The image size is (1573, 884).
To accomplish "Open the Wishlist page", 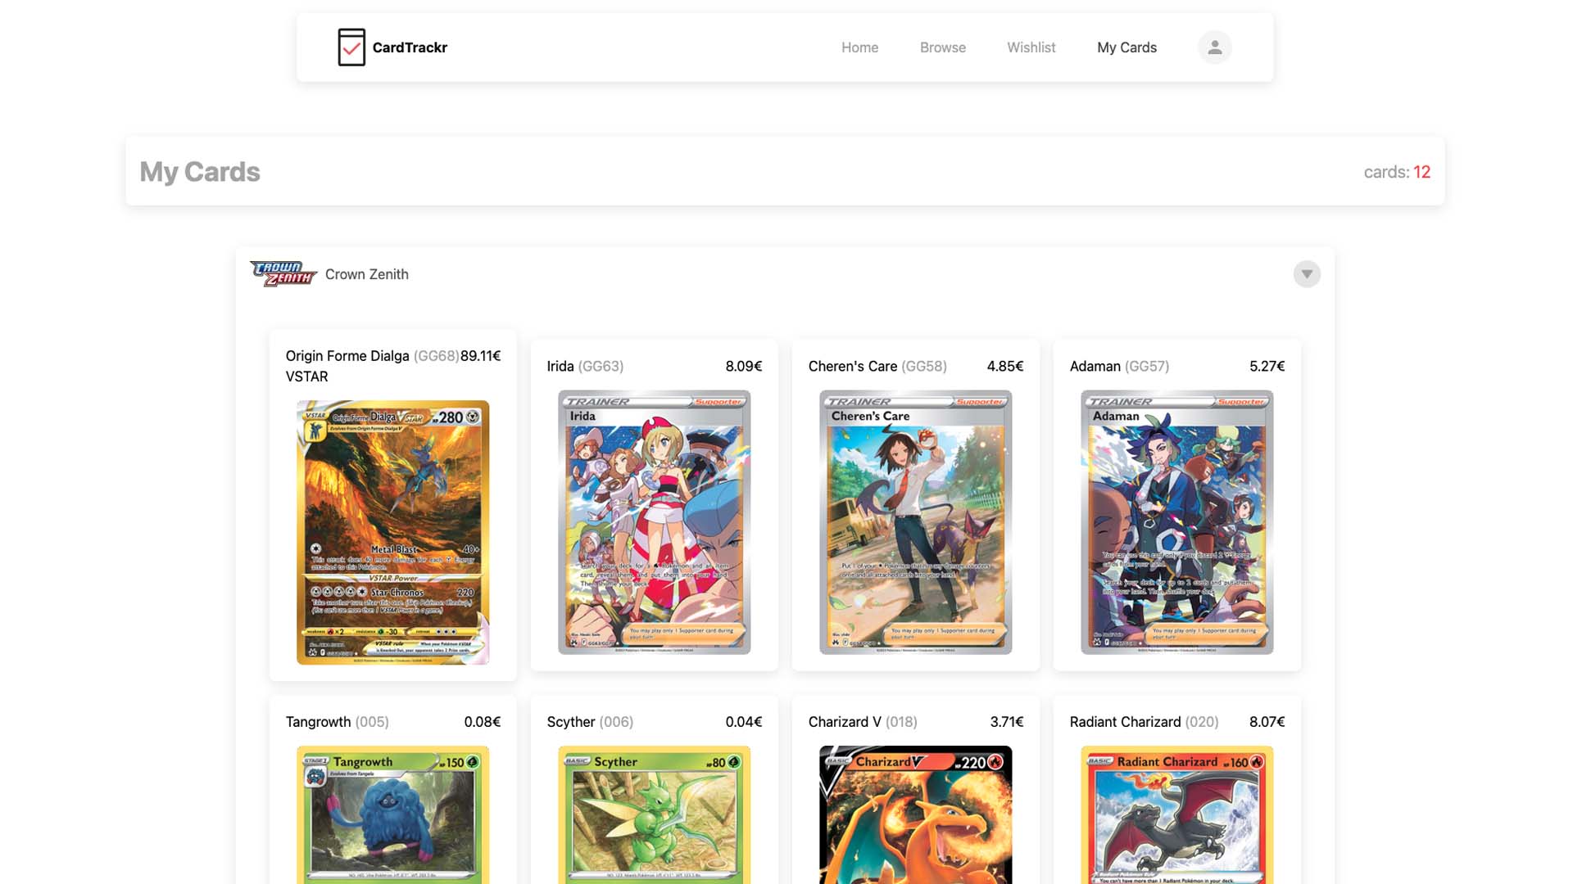I will point(1031,47).
